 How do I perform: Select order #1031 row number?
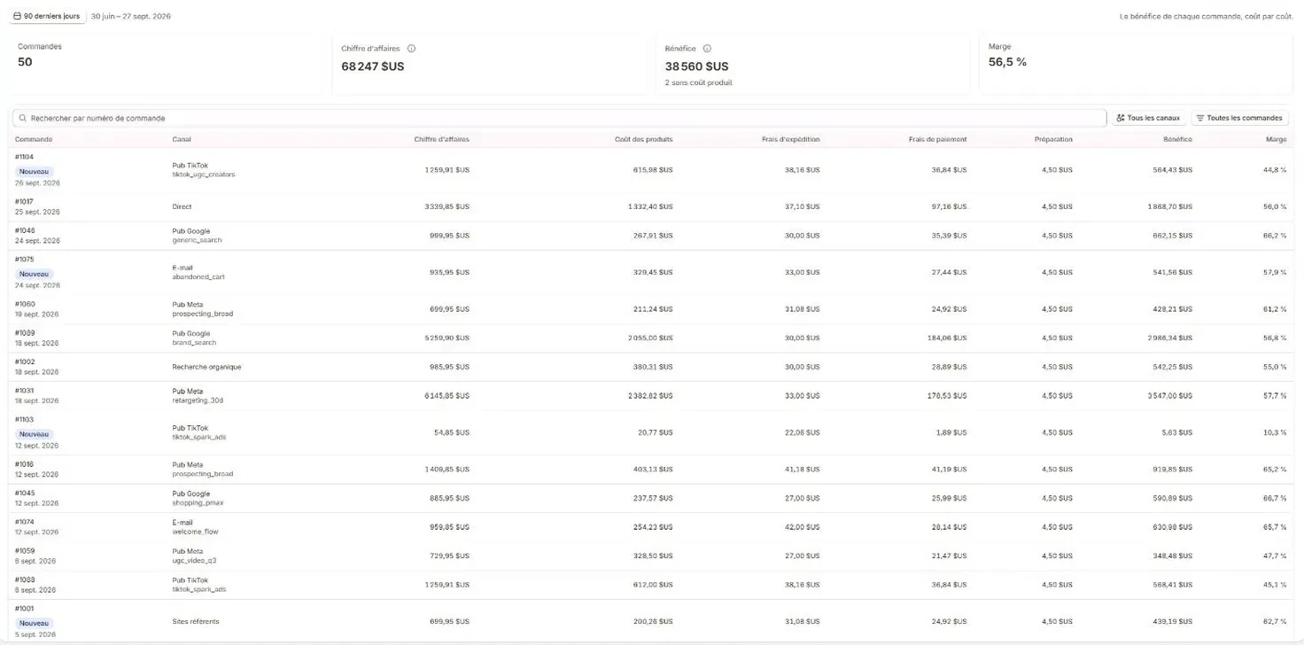[x=24, y=391]
